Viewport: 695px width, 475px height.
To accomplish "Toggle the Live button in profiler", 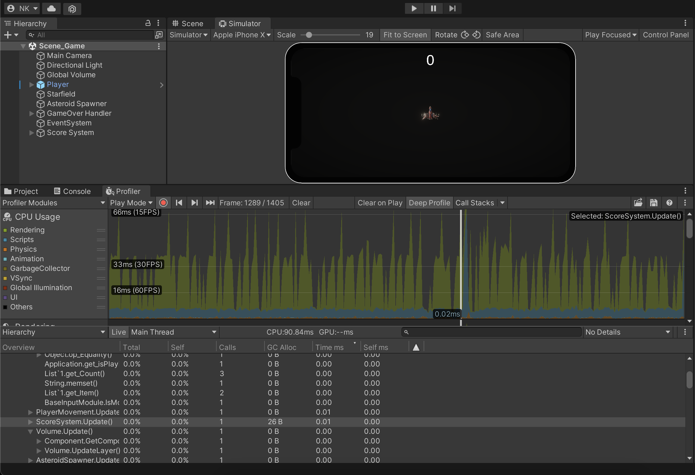I will tap(119, 332).
